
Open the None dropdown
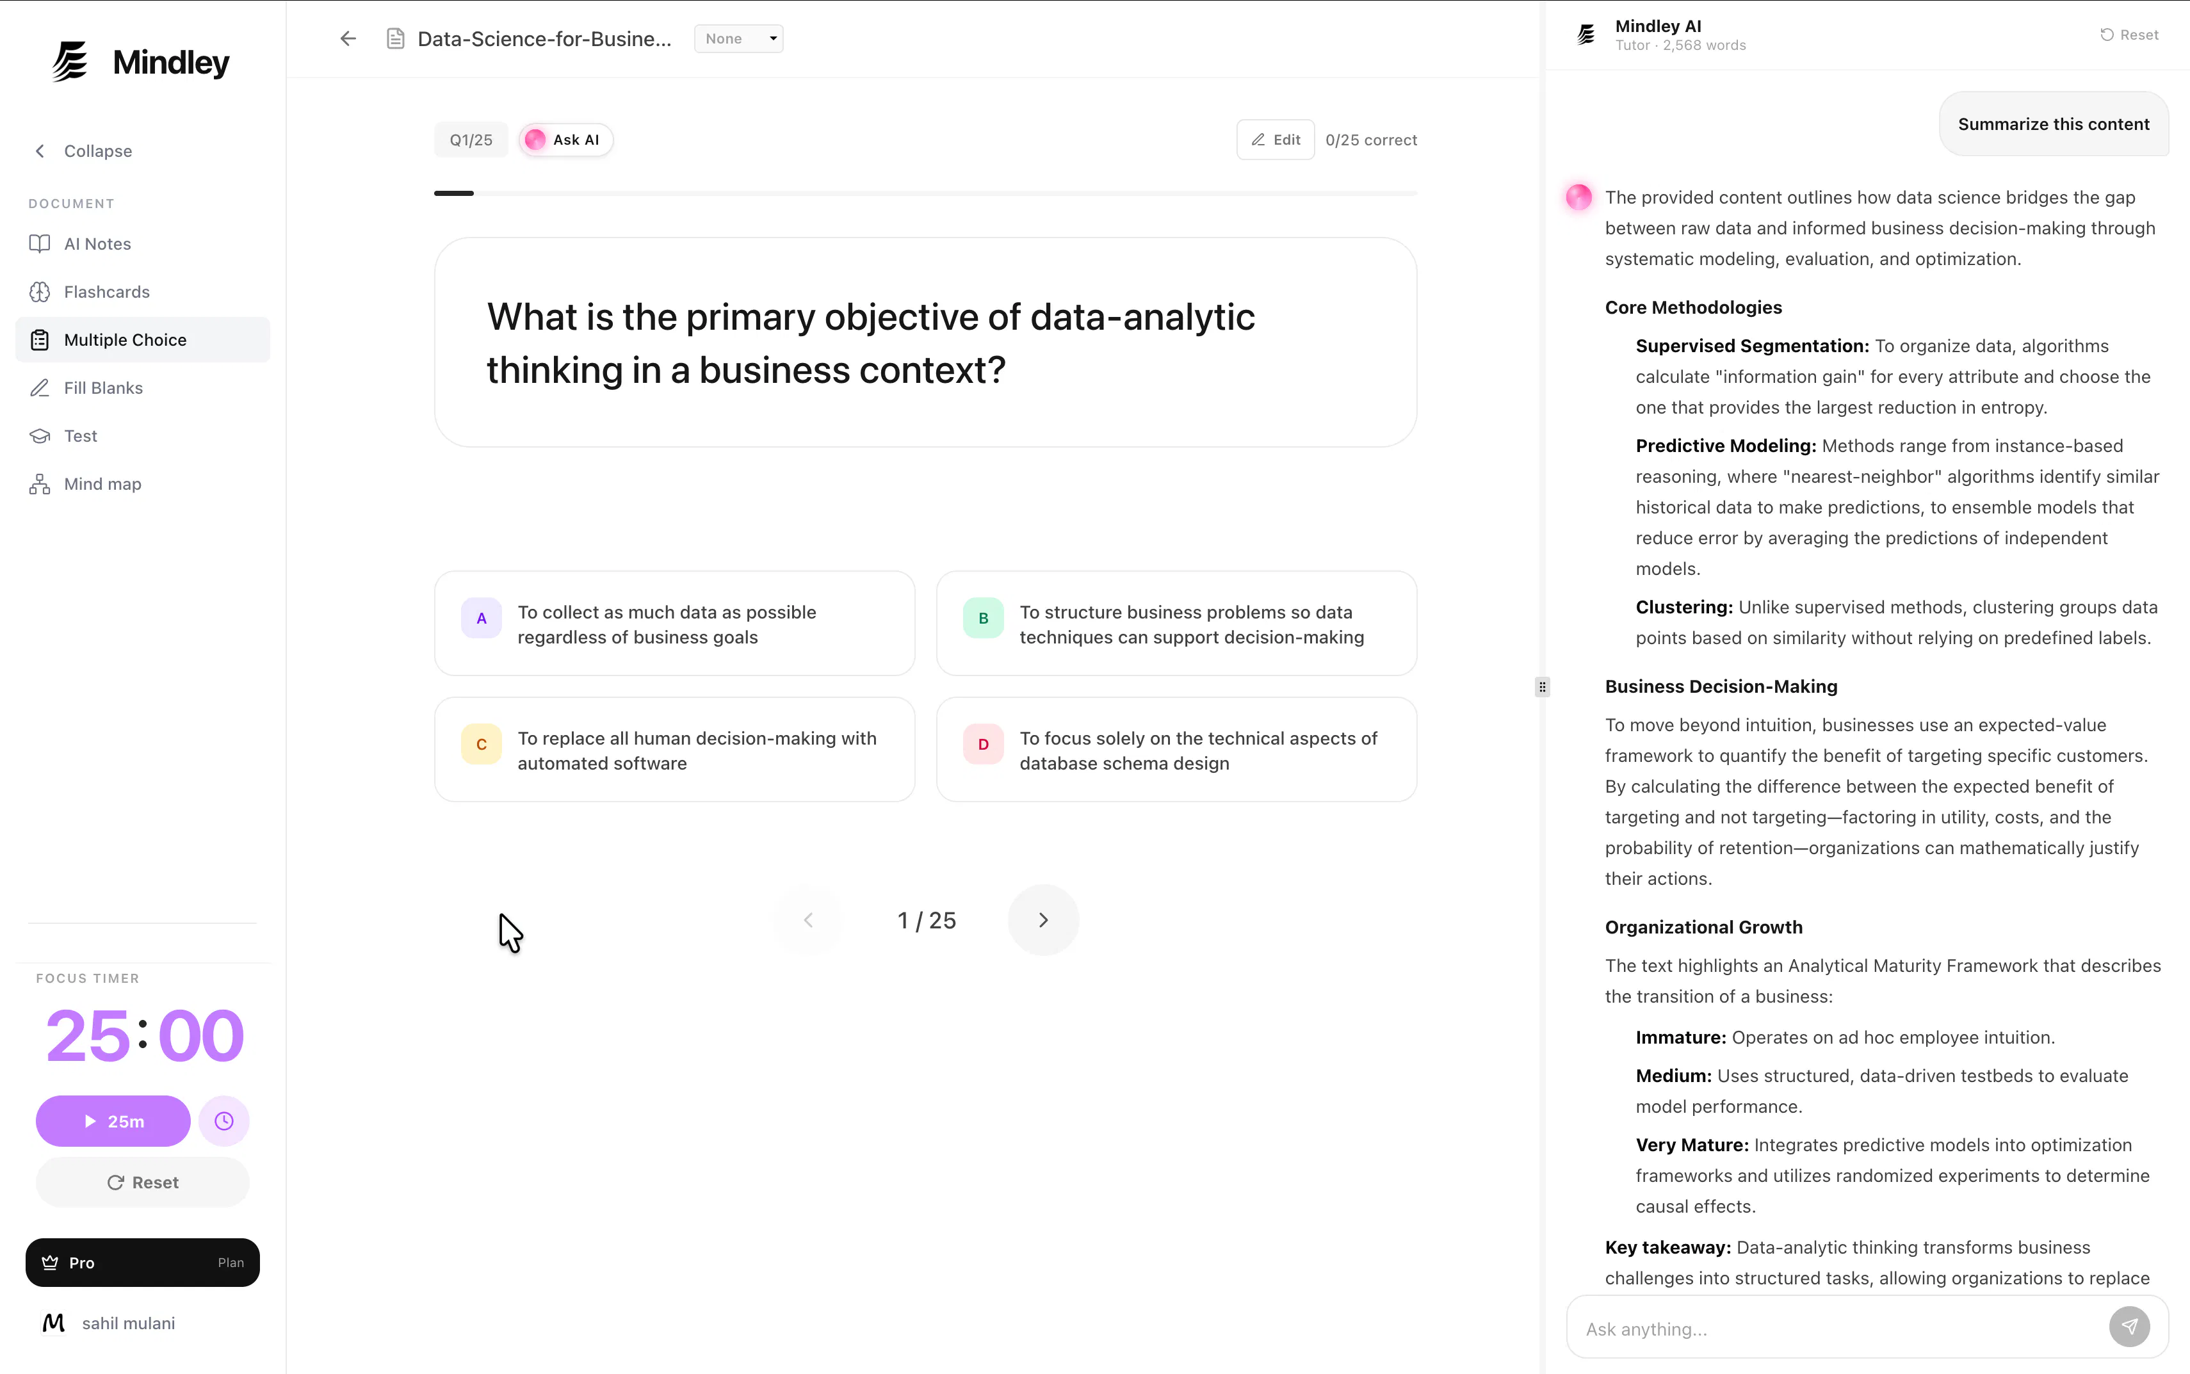(739, 38)
